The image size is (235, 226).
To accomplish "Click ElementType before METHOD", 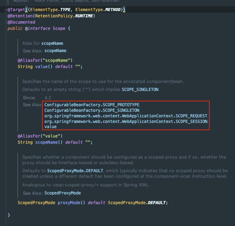I will [89, 10].
